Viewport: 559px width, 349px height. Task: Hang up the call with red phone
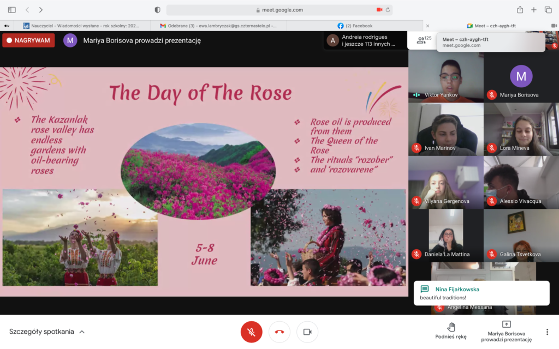[x=279, y=332]
